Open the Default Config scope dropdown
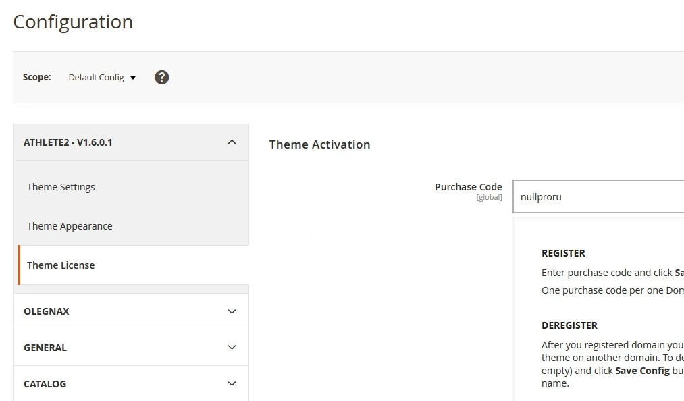This screenshot has height=401, width=684. pos(102,78)
